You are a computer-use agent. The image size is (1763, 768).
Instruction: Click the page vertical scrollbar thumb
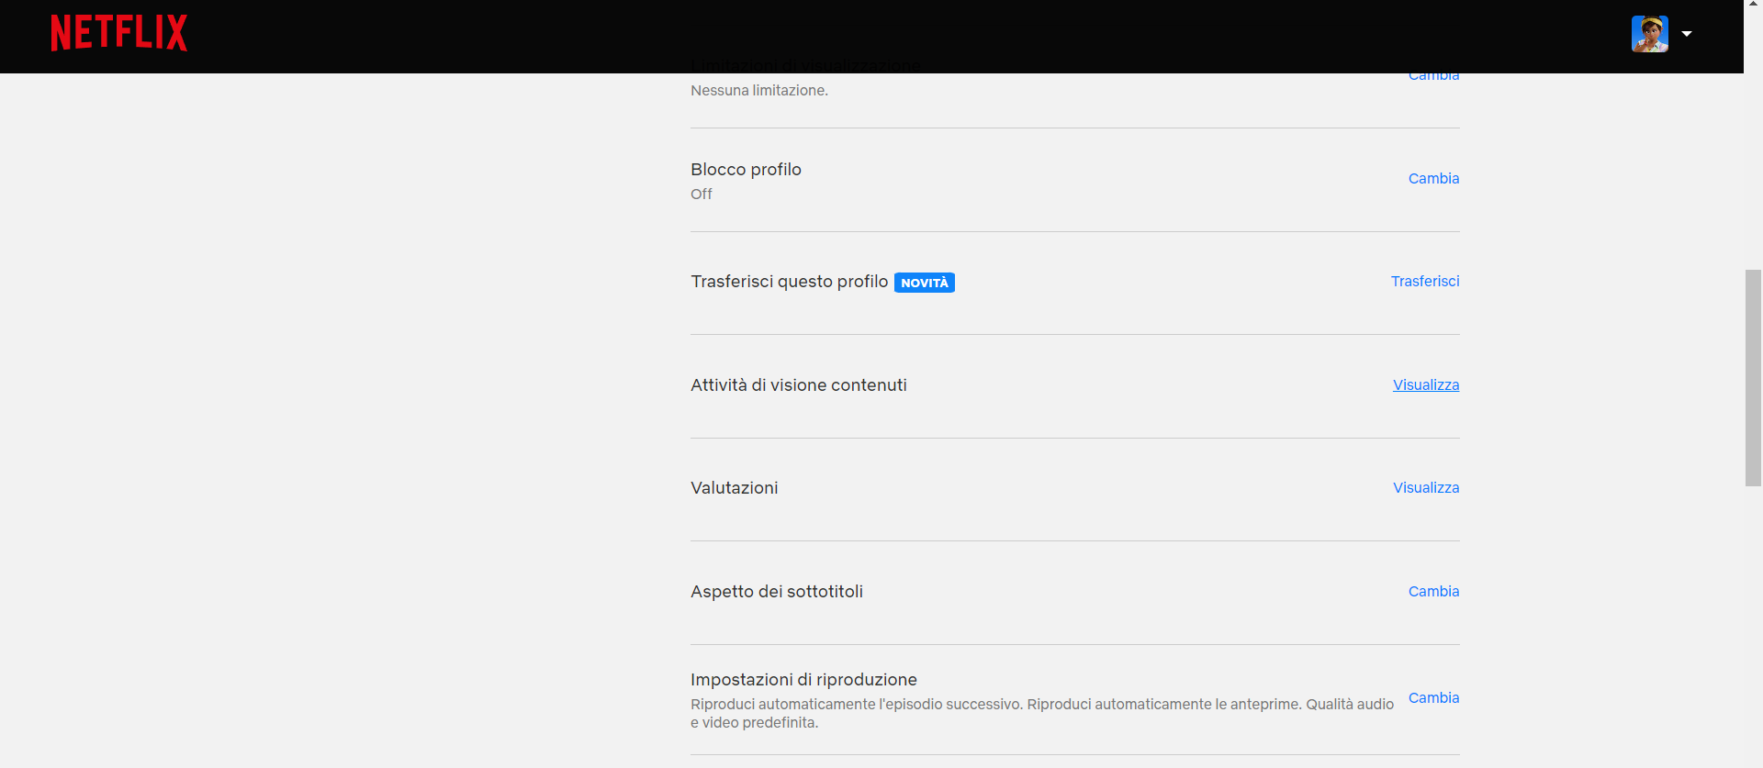pos(1753,378)
